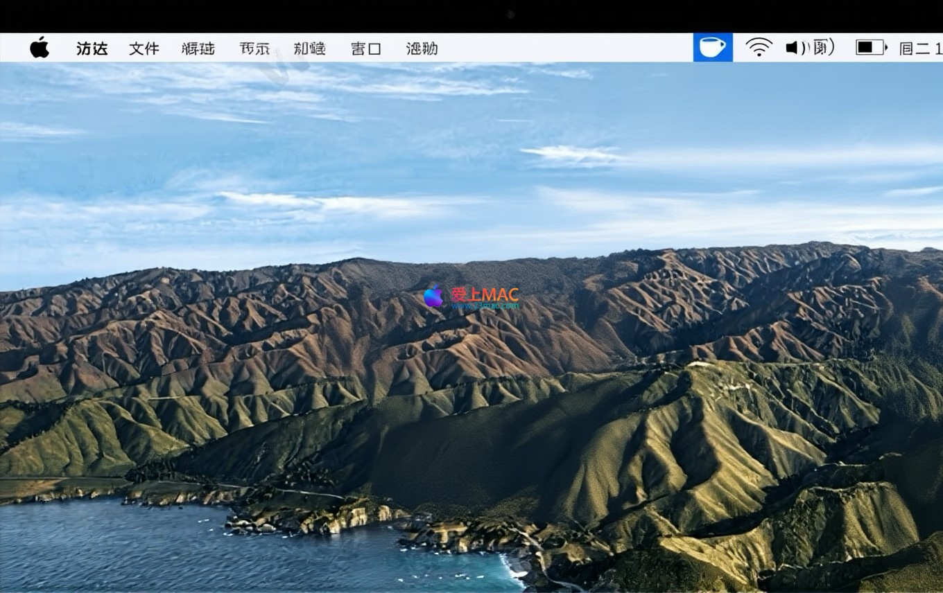The width and height of the screenshot is (943, 593).
Task: Click the volume level indicator beside the speaker
Action: [x=822, y=48]
